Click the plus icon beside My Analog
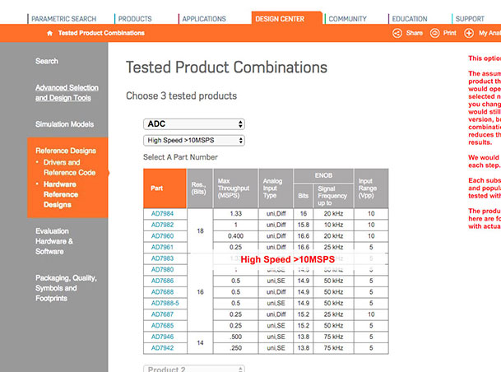 tap(469, 33)
